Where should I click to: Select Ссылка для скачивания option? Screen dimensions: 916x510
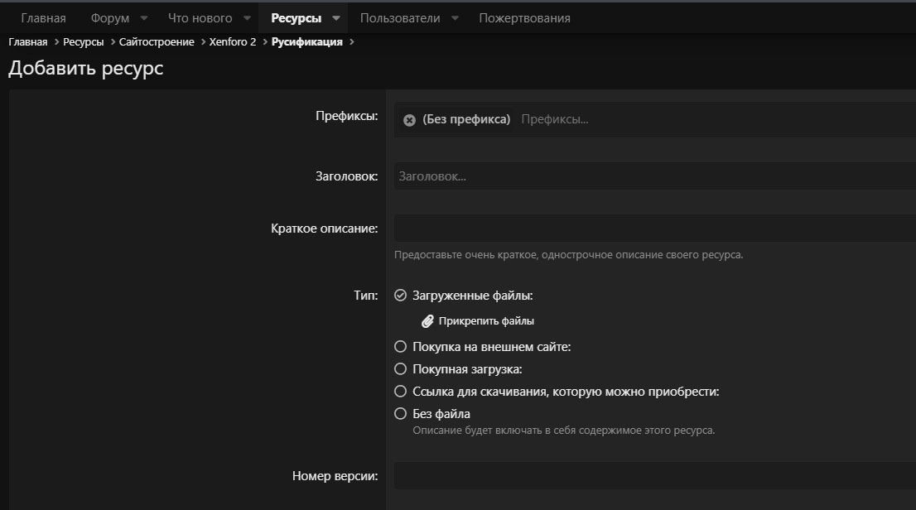click(401, 391)
